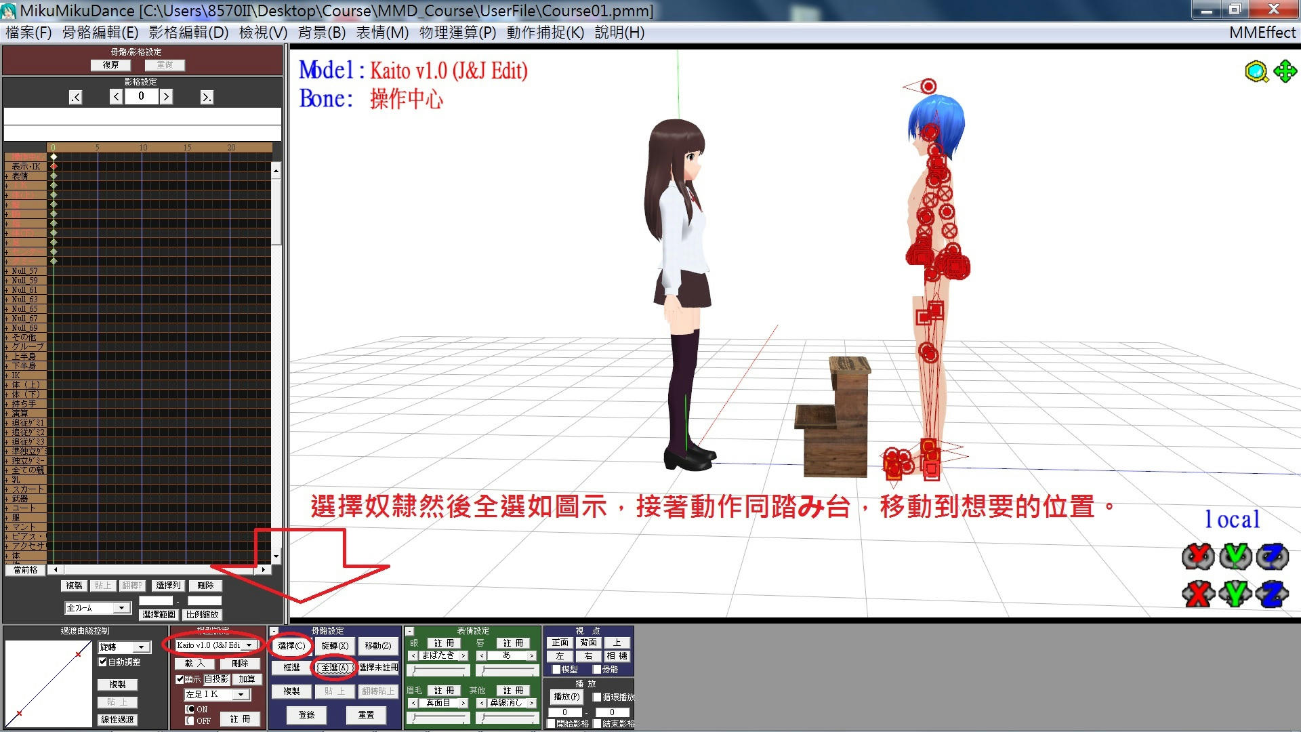Select the IK ON radio button

pos(190,709)
